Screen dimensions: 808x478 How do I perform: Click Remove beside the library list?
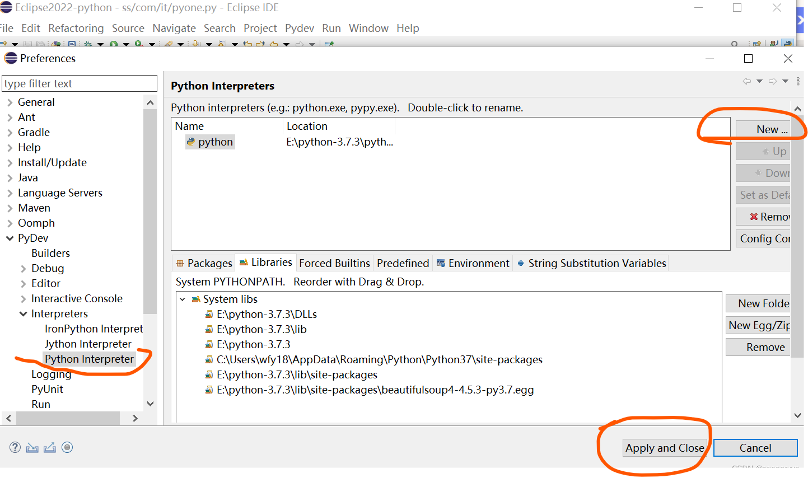[758, 347]
